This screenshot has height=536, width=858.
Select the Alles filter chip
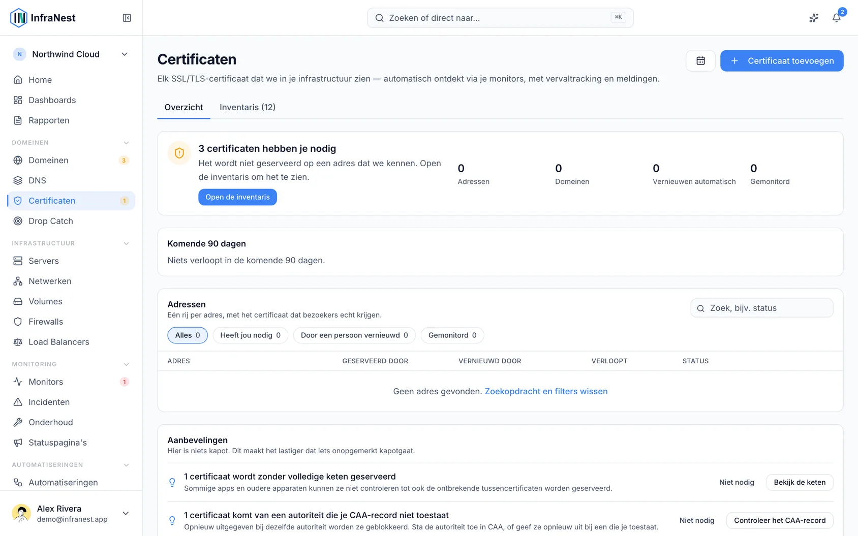[x=188, y=335]
